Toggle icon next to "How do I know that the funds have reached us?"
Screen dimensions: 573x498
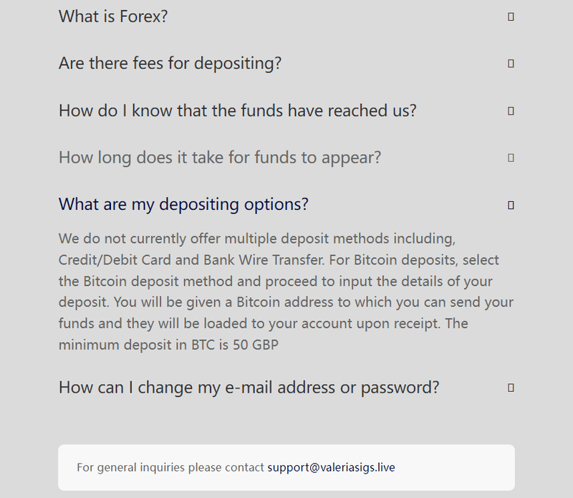tap(511, 111)
